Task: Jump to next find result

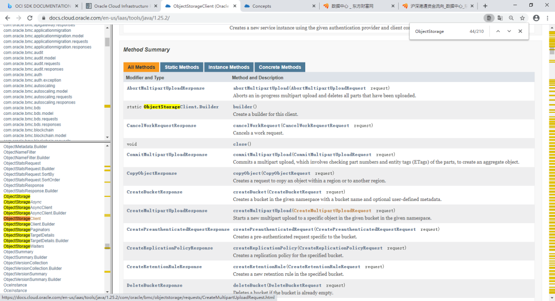Action: pos(509,31)
